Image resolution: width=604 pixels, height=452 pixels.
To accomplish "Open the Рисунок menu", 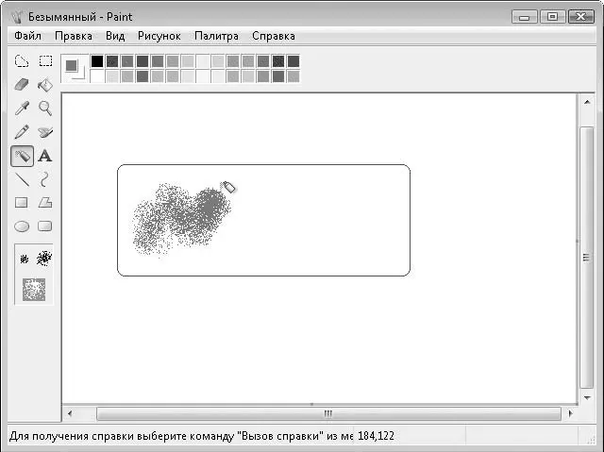I will [x=159, y=36].
